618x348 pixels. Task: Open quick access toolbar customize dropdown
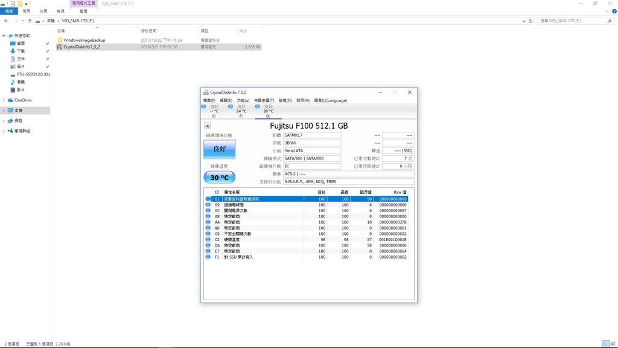(27, 4)
